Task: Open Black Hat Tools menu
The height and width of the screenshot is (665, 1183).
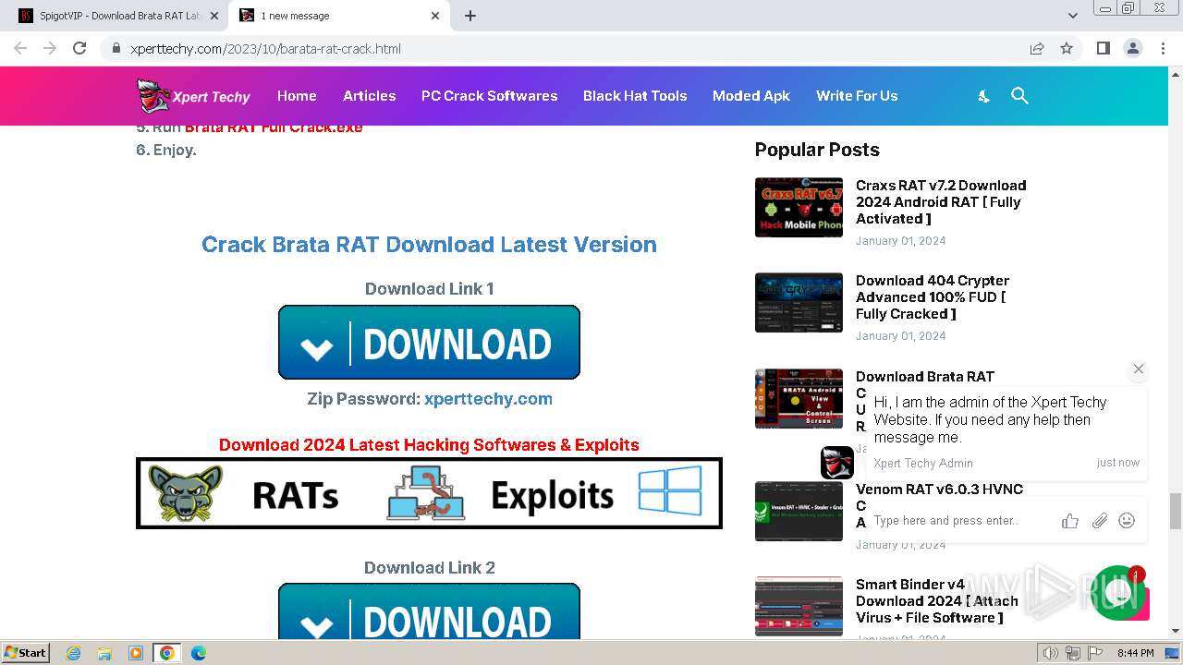Action: pos(635,96)
